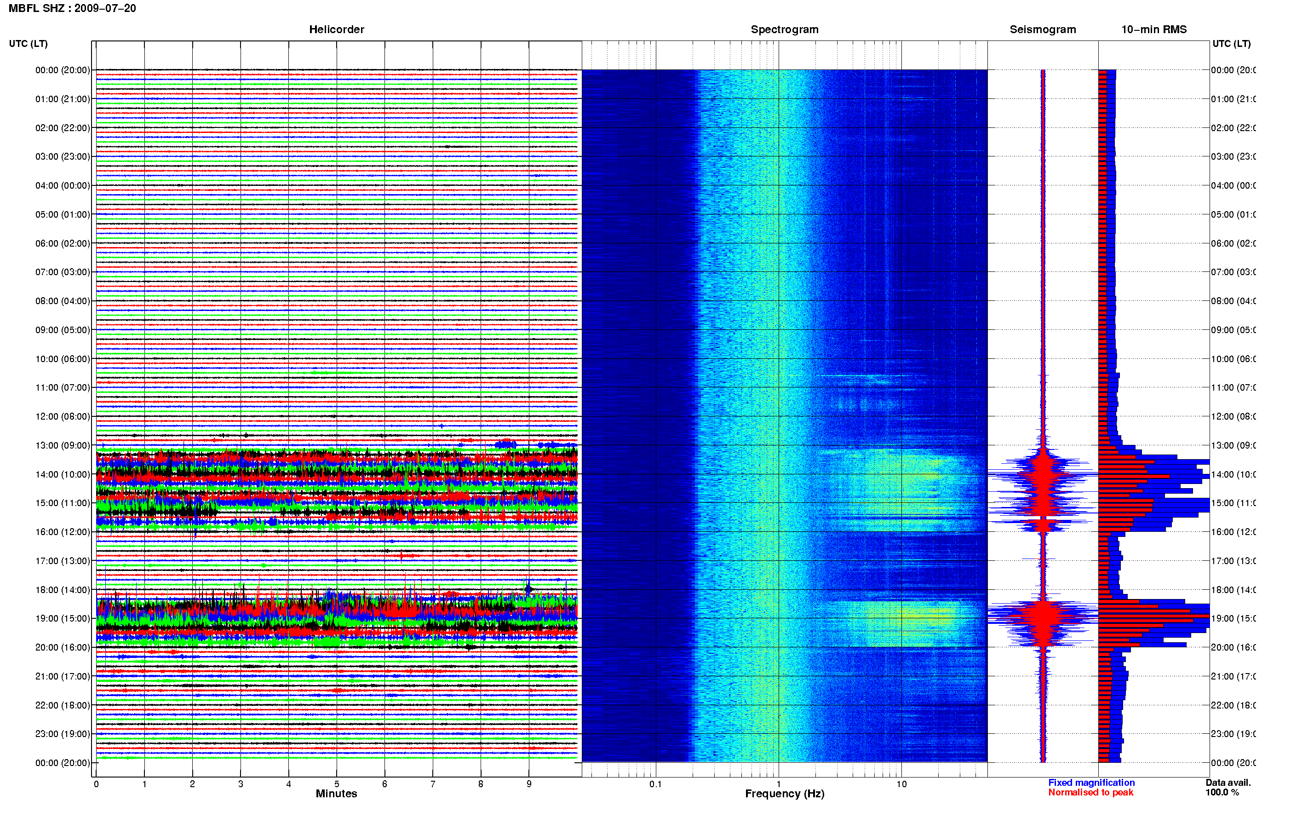Select the left-axis label '05:00 (01:00)'
Viewport: 1308px width, 818px height.
point(63,214)
